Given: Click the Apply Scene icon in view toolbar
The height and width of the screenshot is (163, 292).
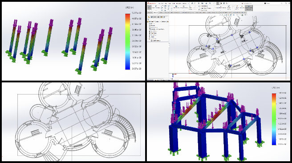Looking at the screenshot, I should coord(242,15).
